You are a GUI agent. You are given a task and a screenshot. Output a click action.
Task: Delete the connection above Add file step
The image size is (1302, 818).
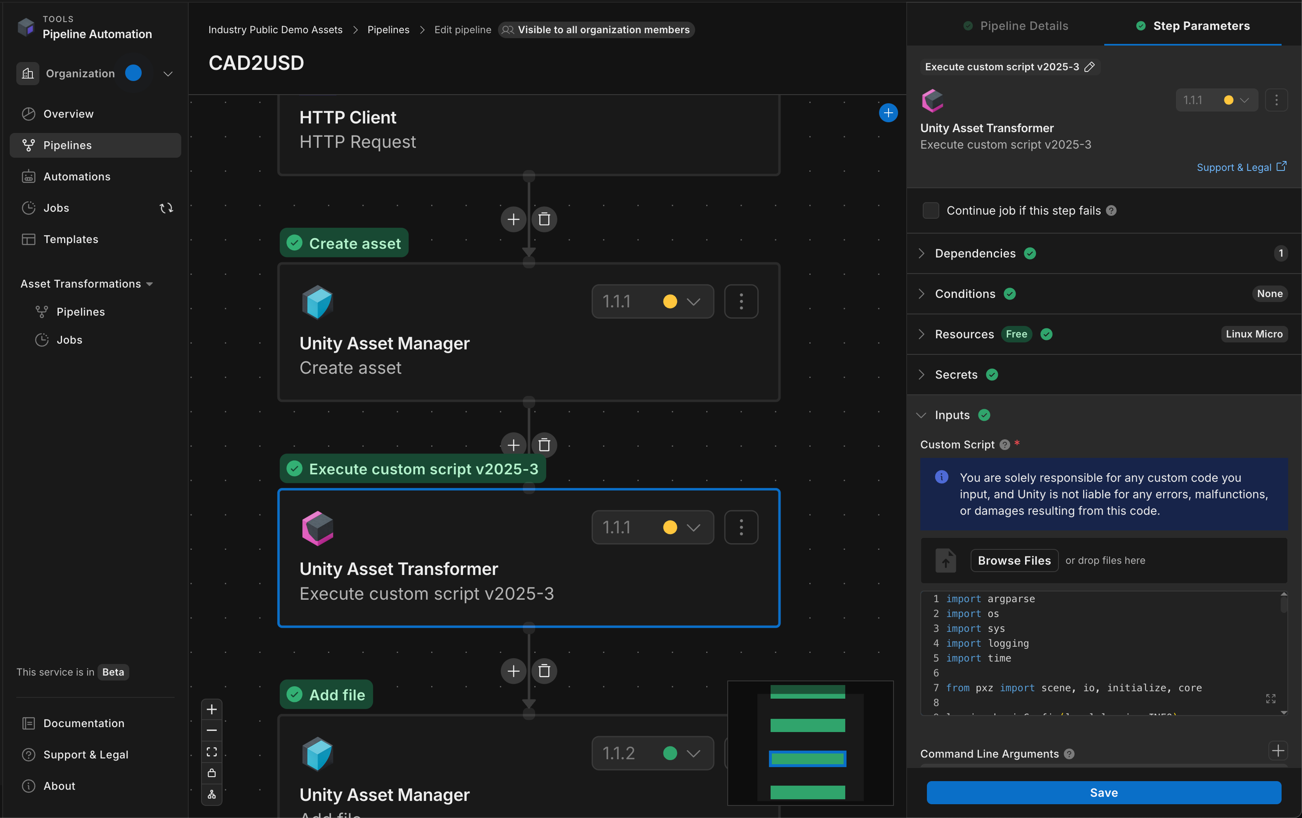coord(544,670)
